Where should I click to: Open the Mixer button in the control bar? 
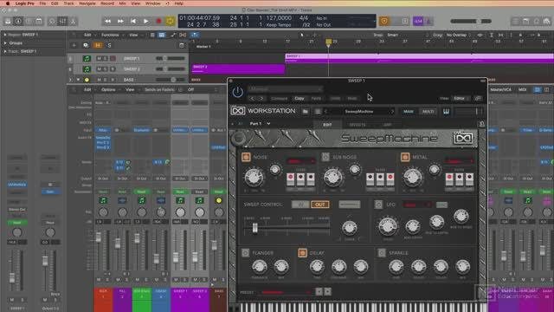(x=62, y=21)
